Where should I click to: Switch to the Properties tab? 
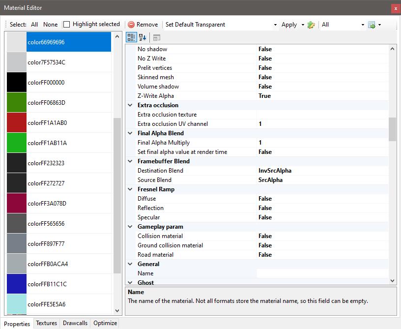coord(17,324)
